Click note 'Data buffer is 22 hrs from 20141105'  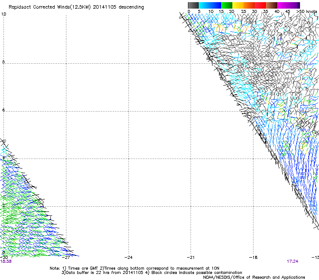(104, 273)
